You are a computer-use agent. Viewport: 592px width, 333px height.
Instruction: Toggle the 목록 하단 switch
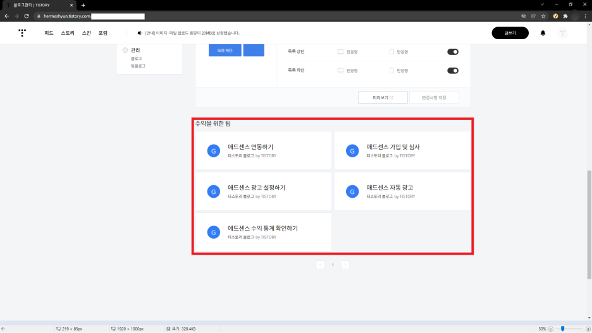click(453, 71)
